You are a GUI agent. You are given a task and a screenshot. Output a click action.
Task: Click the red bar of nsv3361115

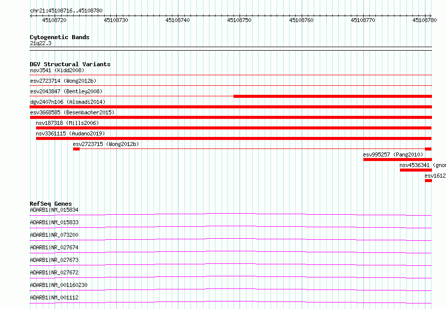(234, 138)
